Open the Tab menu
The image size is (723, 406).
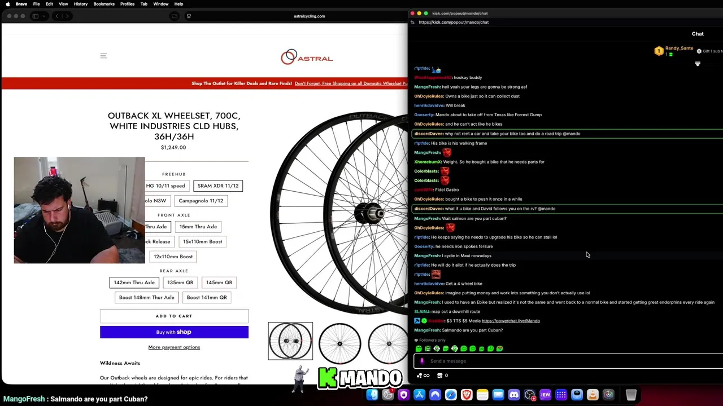coord(144,4)
